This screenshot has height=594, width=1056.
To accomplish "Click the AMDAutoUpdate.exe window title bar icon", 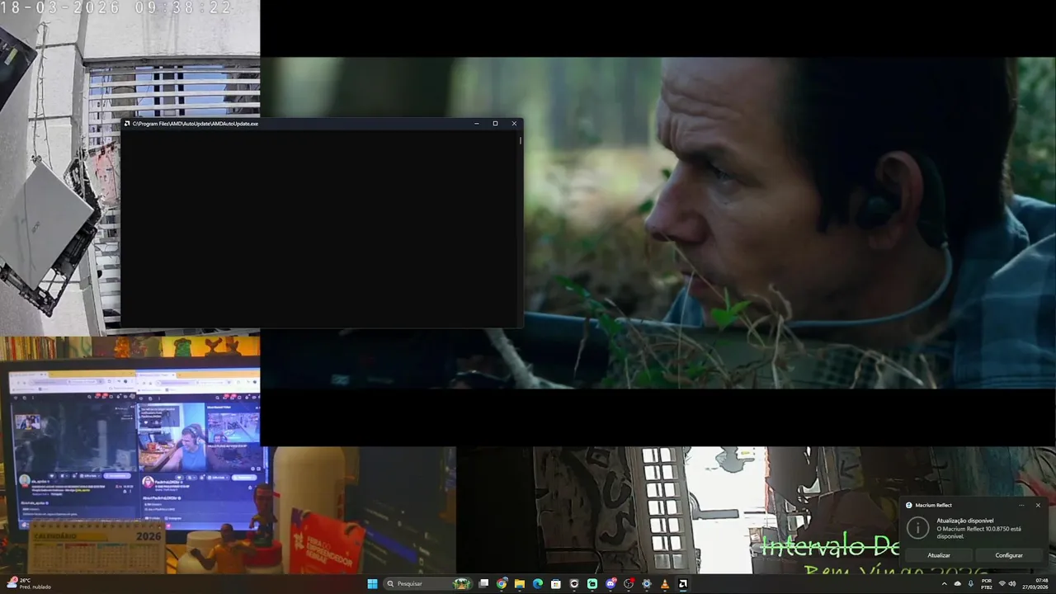I will [x=127, y=124].
